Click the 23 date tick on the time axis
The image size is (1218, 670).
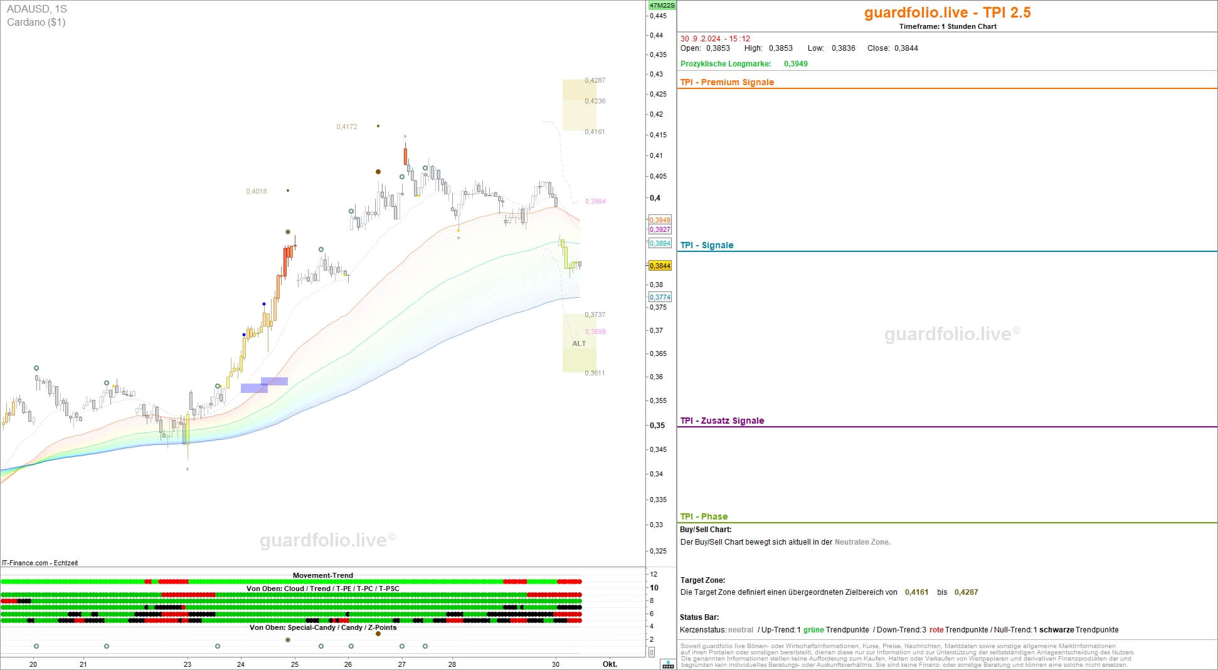tap(187, 664)
